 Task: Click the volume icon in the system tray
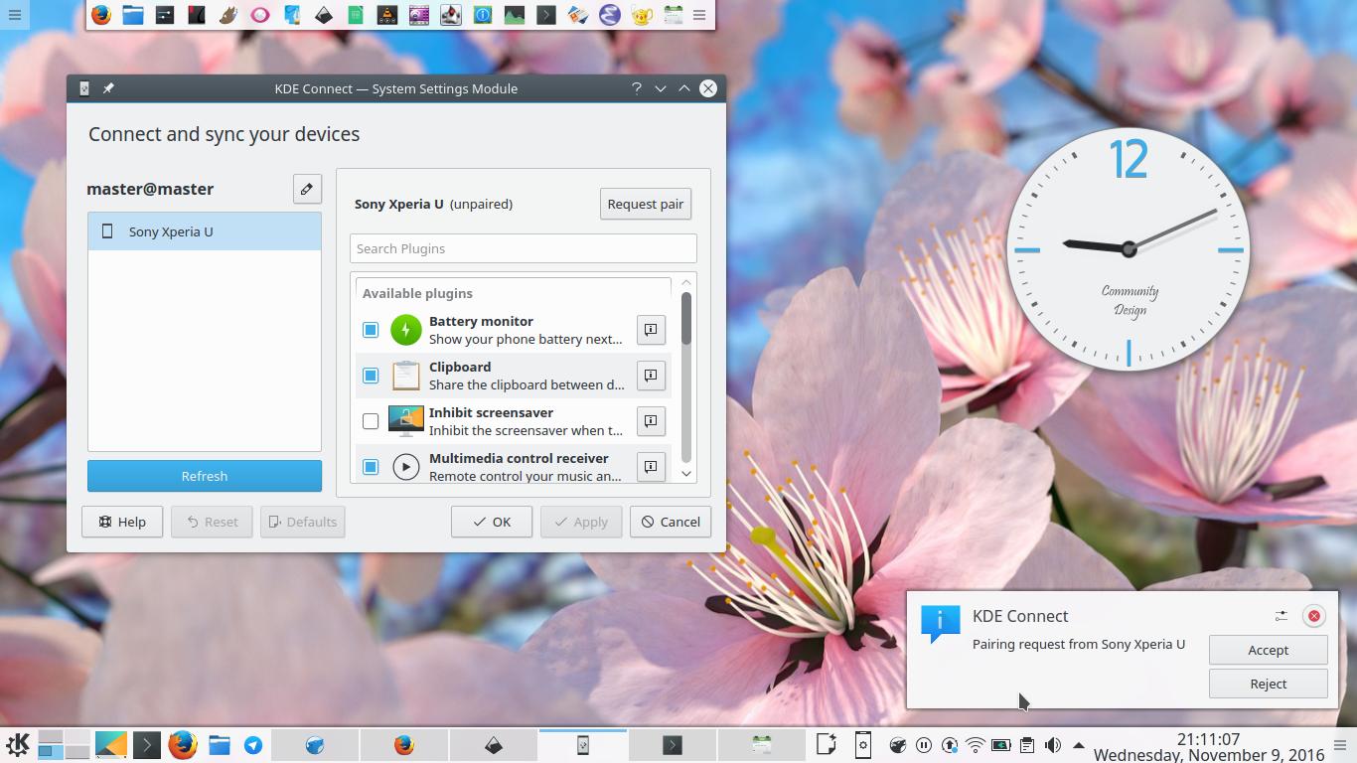pyautogui.click(x=1052, y=744)
